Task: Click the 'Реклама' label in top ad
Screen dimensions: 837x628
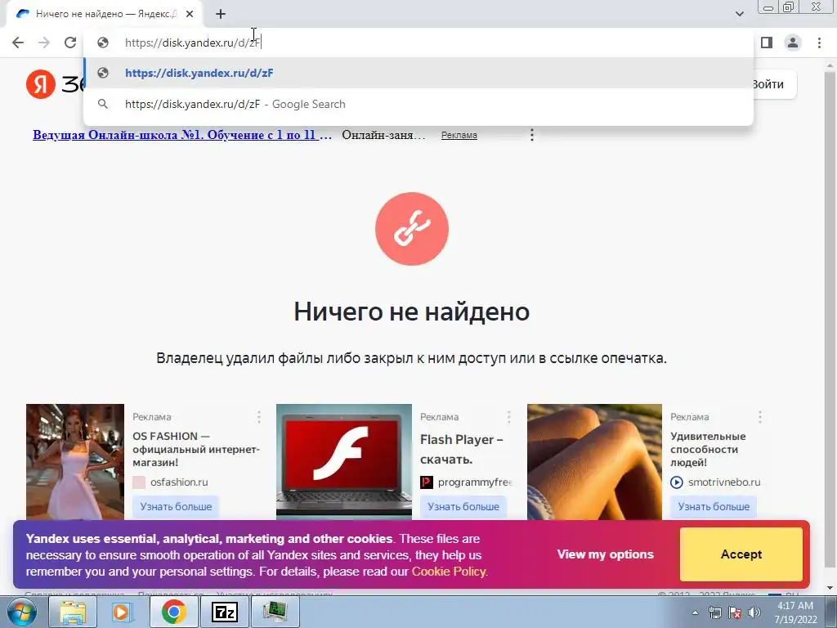Action: tap(459, 136)
